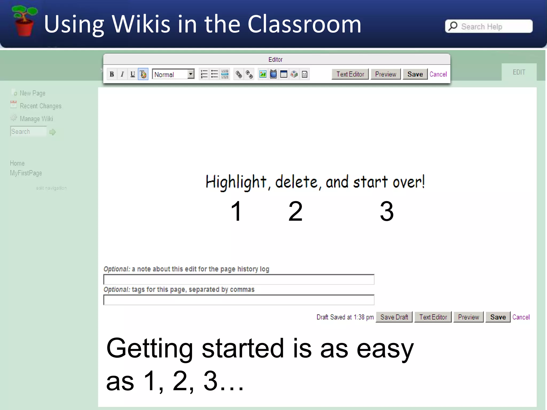
Task: Click the Search Help box
Action: (489, 26)
